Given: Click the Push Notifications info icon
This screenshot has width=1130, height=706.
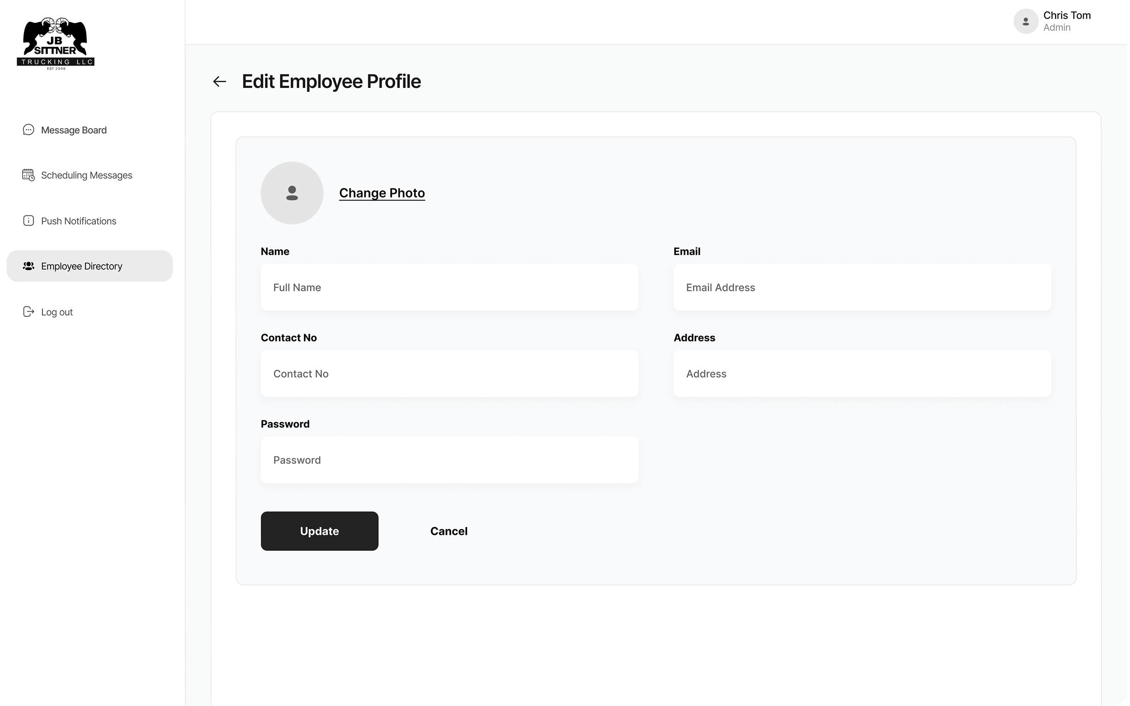Looking at the screenshot, I should [x=29, y=221].
